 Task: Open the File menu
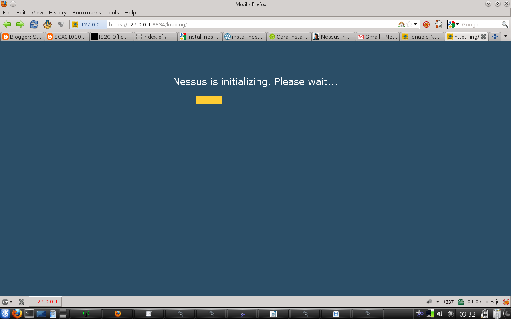[x=6, y=12]
